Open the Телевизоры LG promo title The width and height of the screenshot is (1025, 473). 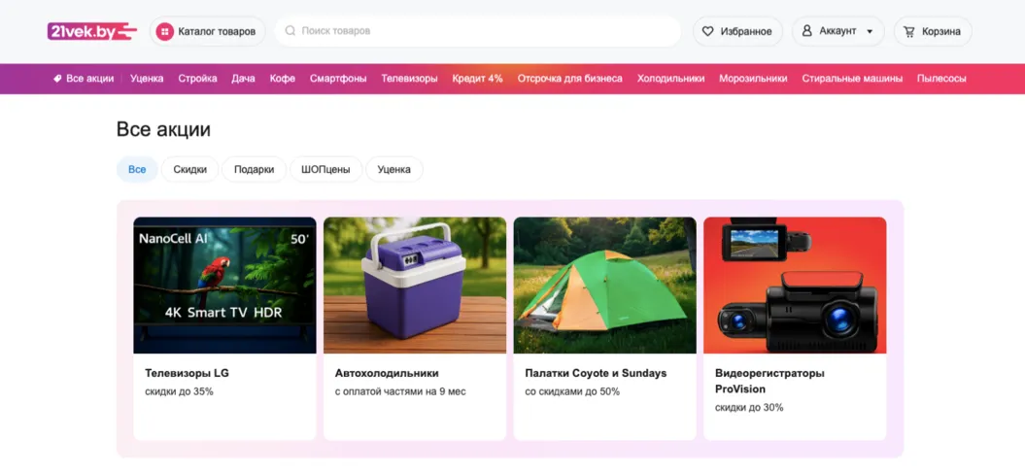(x=187, y=374)
